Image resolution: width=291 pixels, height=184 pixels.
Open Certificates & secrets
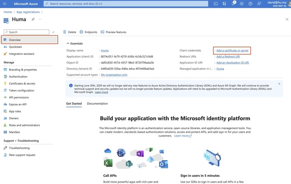22,84
